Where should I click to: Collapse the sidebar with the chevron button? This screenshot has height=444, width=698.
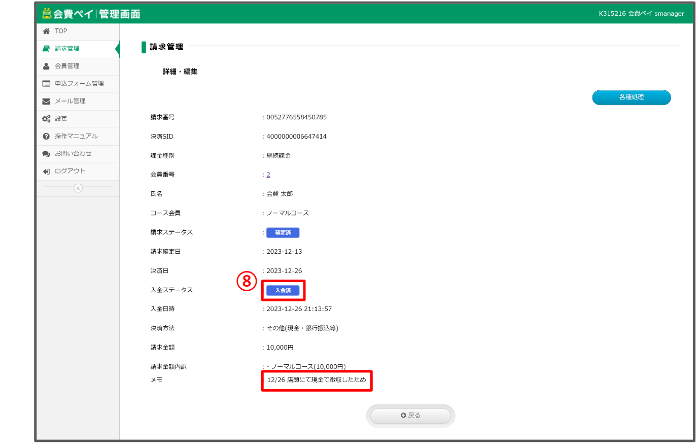pyautogui.click(x=78, y=188)
